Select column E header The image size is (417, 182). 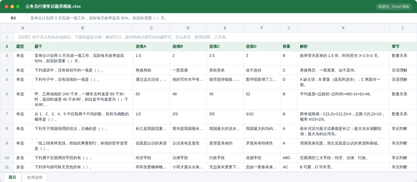(x=225, y=28)
